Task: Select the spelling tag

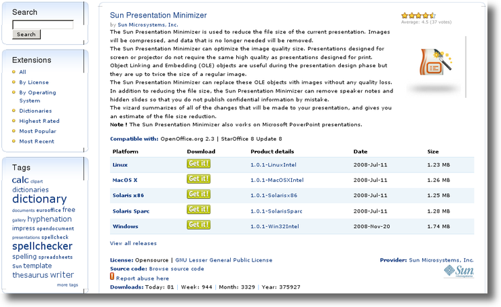Action: pos(24,257)
